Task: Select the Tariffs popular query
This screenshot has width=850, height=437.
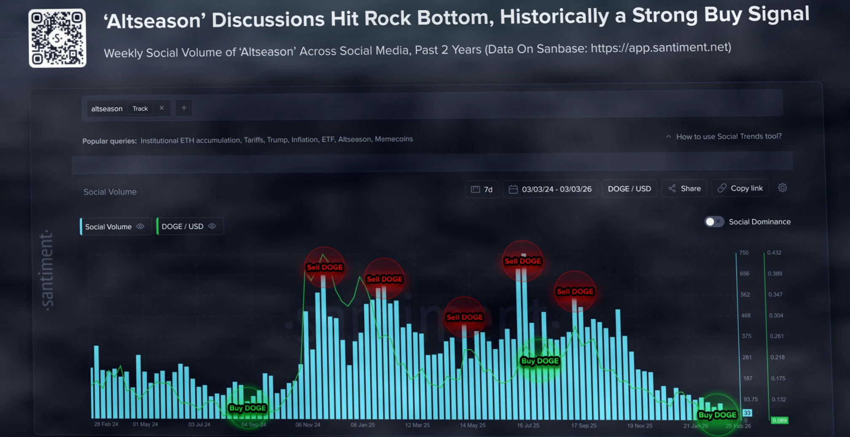Action: [253, 140]
